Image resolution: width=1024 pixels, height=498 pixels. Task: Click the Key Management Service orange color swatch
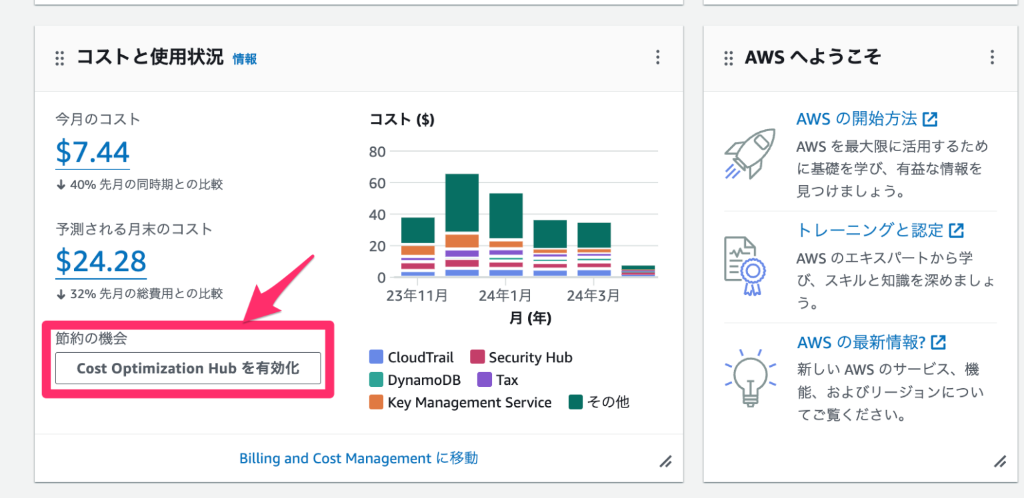pos(376,401)
